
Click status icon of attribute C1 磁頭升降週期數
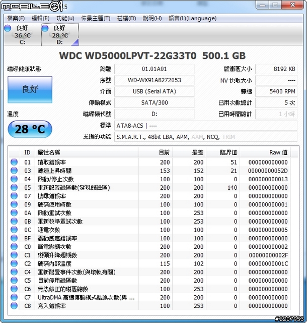[14, 255]
